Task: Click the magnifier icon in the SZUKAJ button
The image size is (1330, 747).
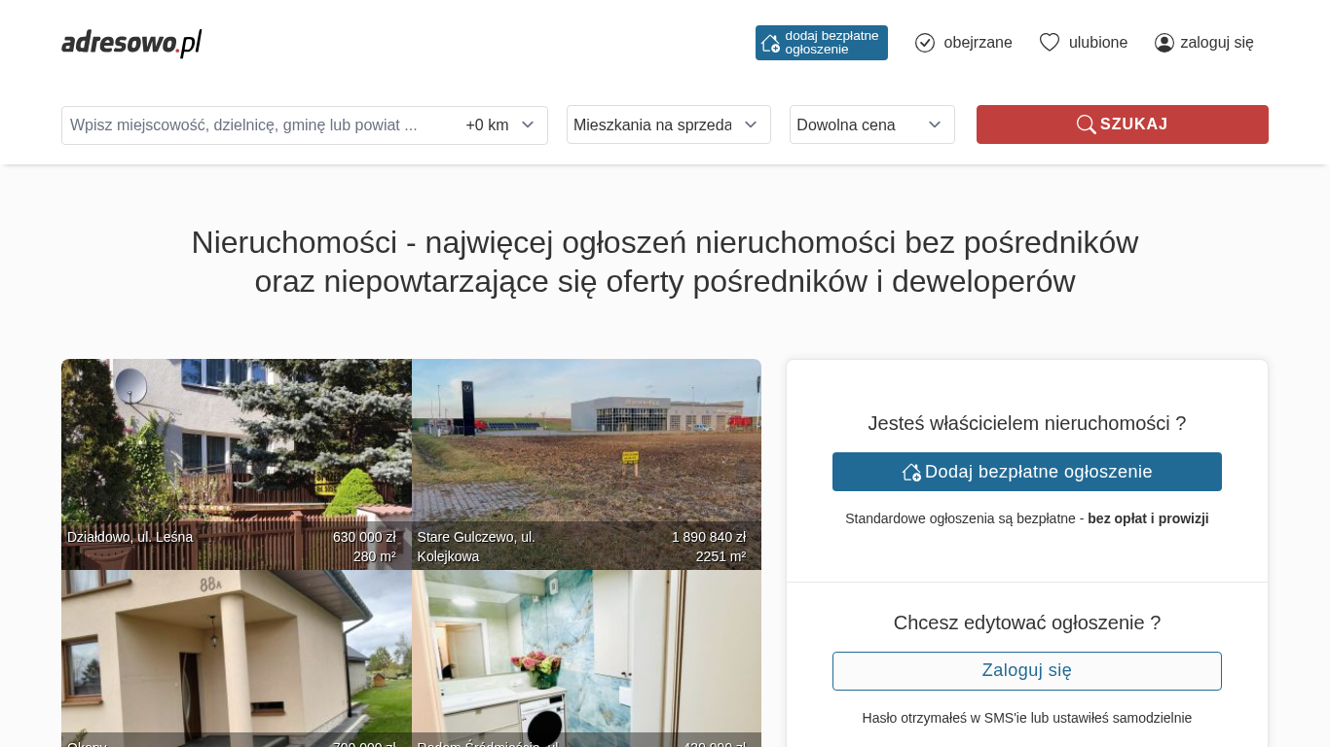Action: (1086, 124)
